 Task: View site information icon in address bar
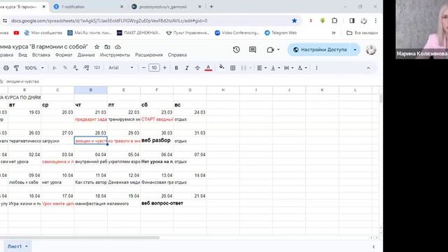[x=5, y=20]
